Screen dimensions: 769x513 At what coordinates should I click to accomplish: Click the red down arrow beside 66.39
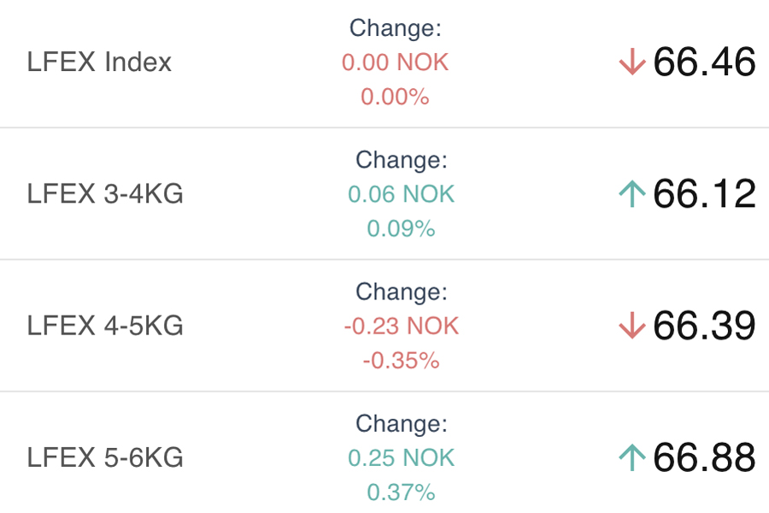(632, 326)
